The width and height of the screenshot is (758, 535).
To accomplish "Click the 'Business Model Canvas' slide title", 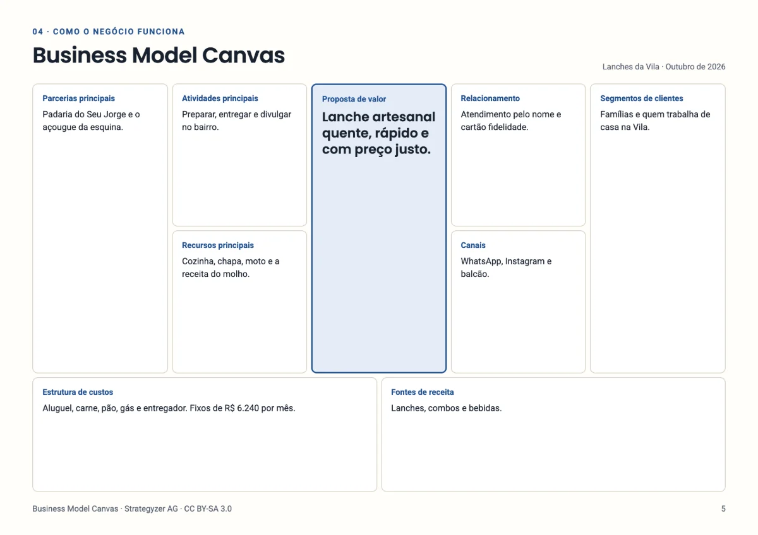I will tap(159, 56).
